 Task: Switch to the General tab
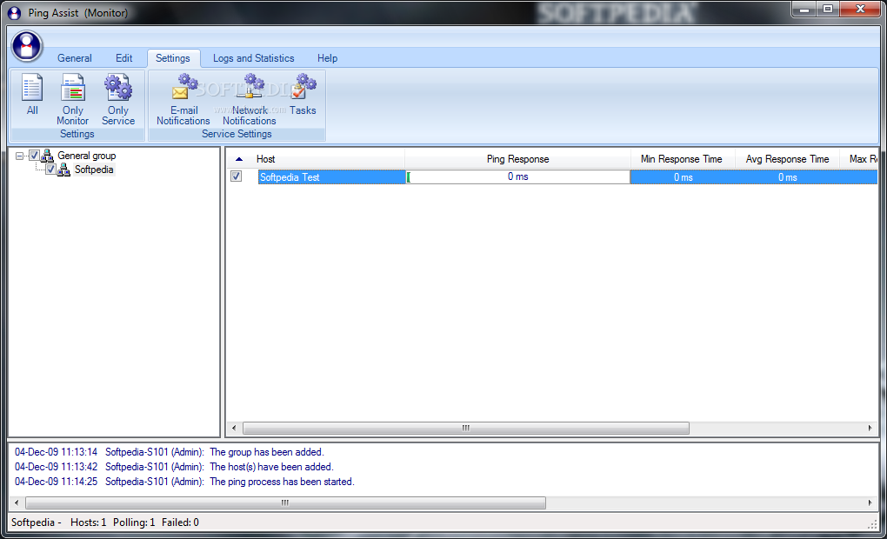74,58
